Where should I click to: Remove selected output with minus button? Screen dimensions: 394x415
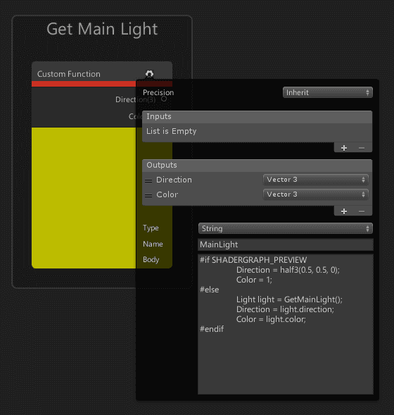coord(362,211)
